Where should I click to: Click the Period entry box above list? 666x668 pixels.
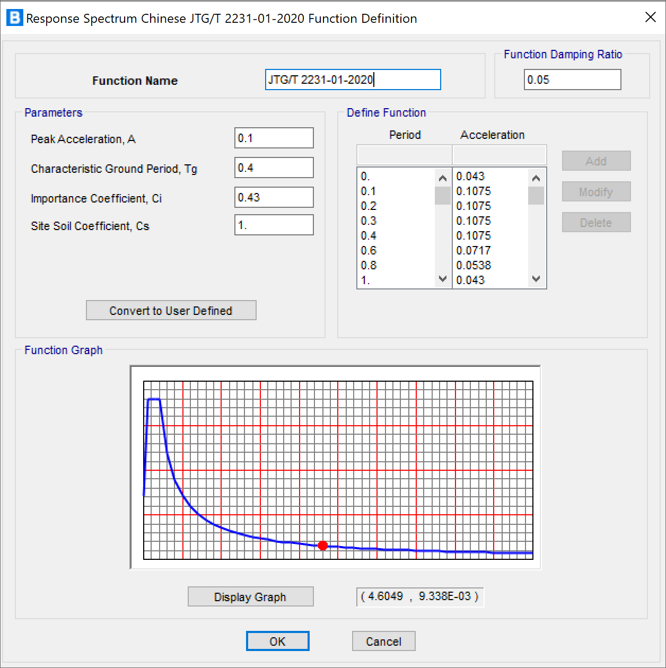(x=404, y=155)
